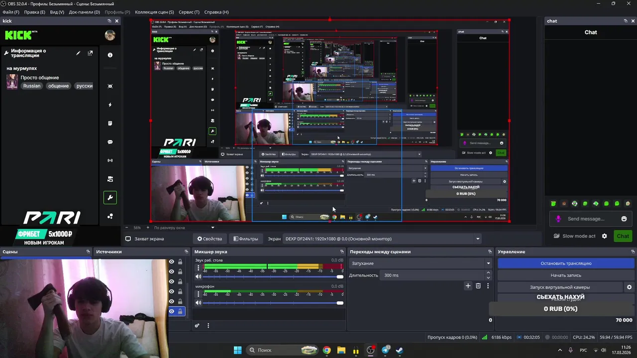
Task: Hide the third source with its eye icon
Action: [x=172, y=281]
